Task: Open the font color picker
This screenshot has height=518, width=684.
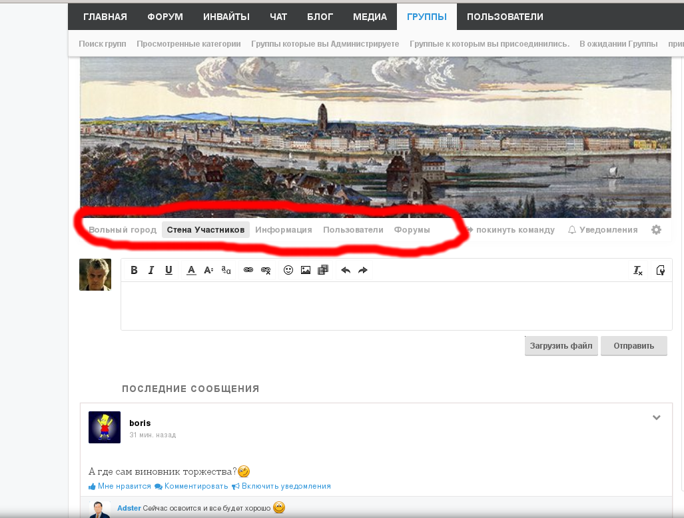Action: pyautogui.click(x=191, y=270)
